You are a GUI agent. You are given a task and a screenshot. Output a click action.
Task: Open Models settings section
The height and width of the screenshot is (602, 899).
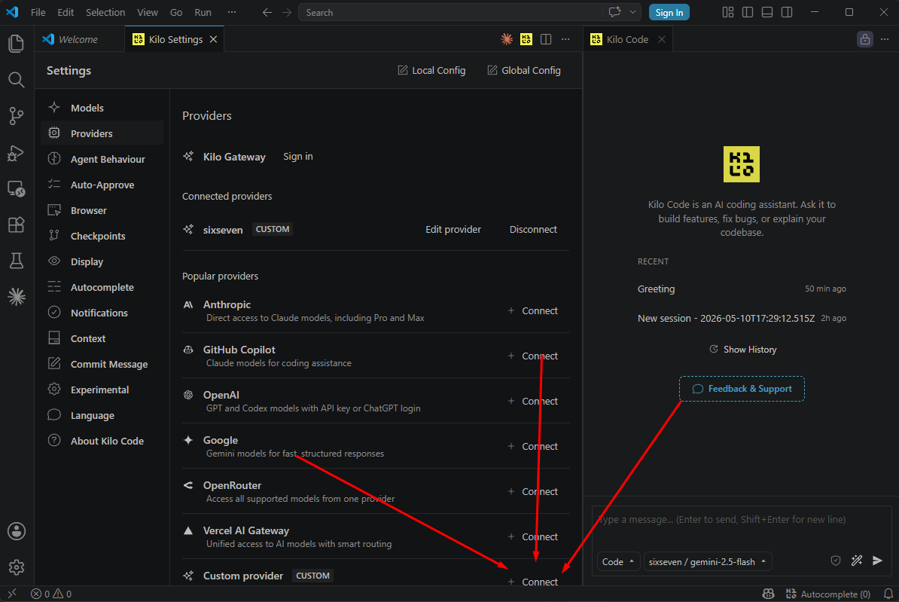pyautogui.click(x=87, y=108)
